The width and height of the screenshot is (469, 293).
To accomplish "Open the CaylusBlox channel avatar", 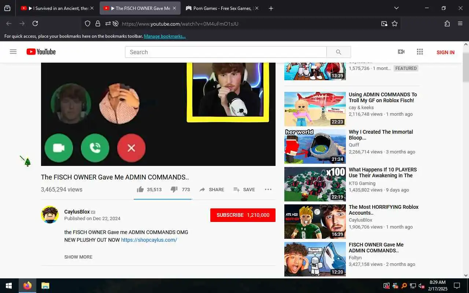I will tap(50, 215).
